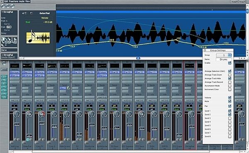This screenshot has height=153, width=249.
Task: Open the Curve menu below toolbox
Action: point(9,50)
